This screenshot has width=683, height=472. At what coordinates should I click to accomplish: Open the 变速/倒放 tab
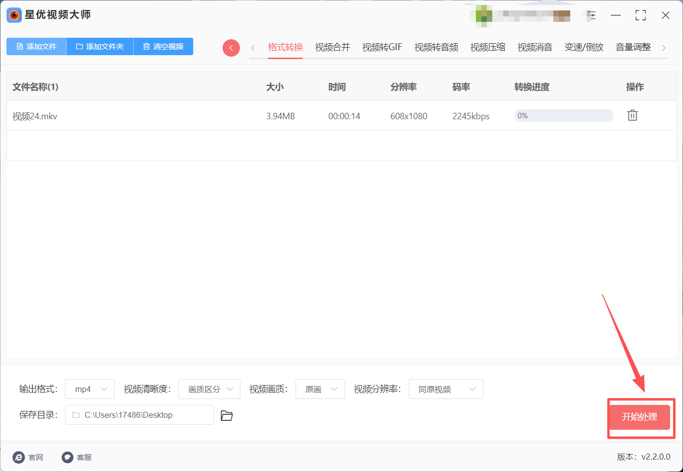click(584, 47)
